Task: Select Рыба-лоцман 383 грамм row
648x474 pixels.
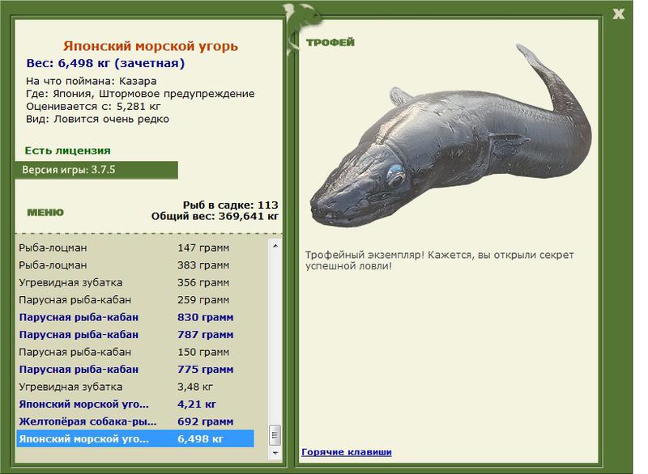Action: tap(135, 265)
